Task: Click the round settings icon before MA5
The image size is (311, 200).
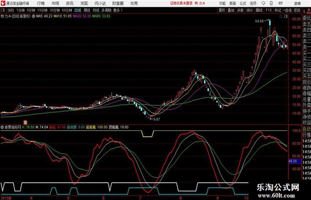Action: tap(33, 16)
